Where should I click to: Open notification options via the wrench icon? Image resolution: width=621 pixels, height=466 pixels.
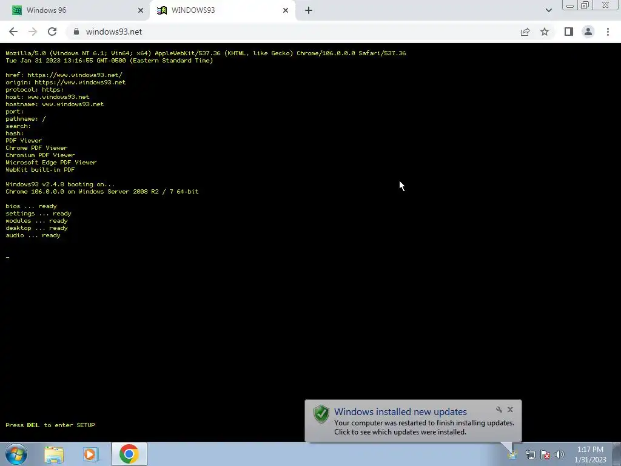coord(499,410)
